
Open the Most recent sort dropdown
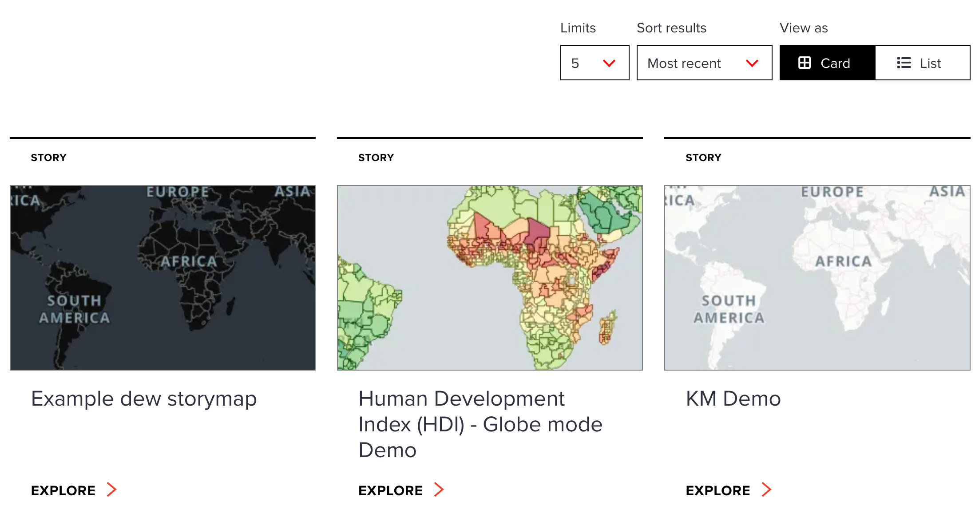click(x=704, y=63)
